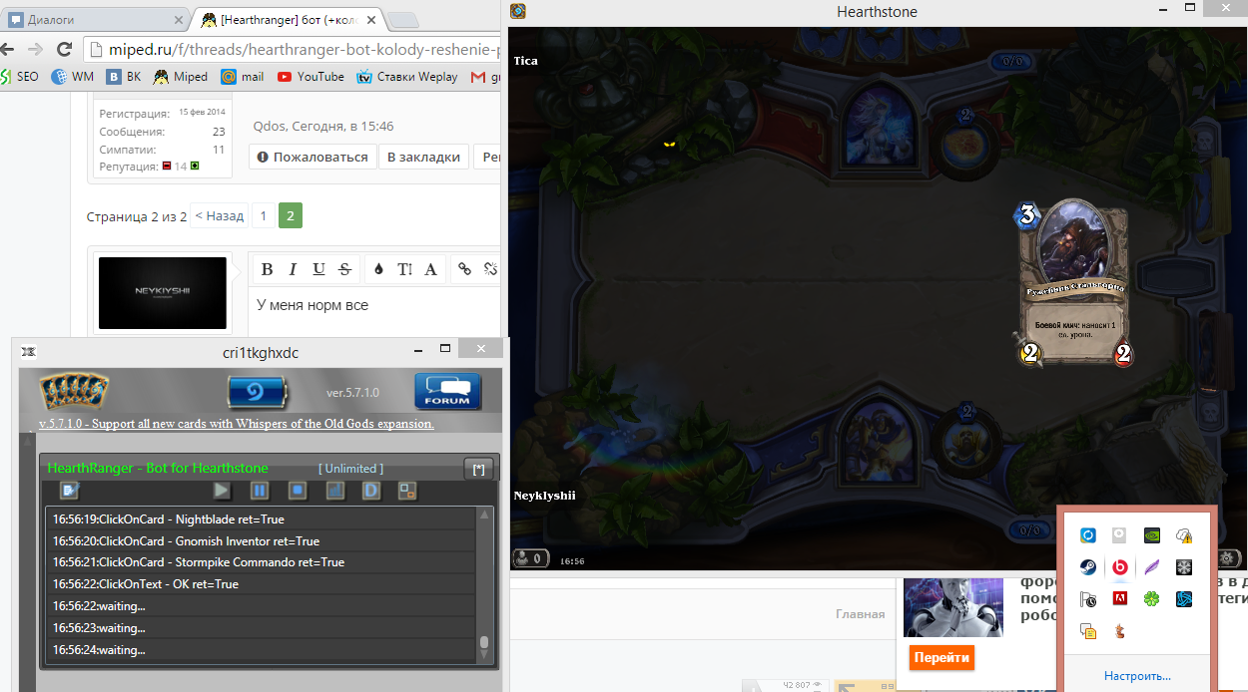The image size is (1248, 692).
Task: Open WM bookmark
Action: [x=73, y=76]
